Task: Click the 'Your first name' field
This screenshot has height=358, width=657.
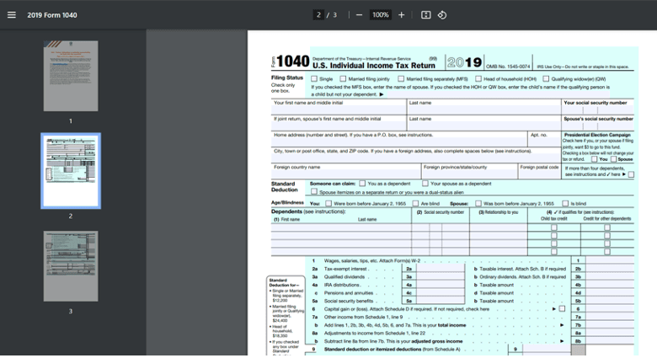Action: (x=339, y=110)
